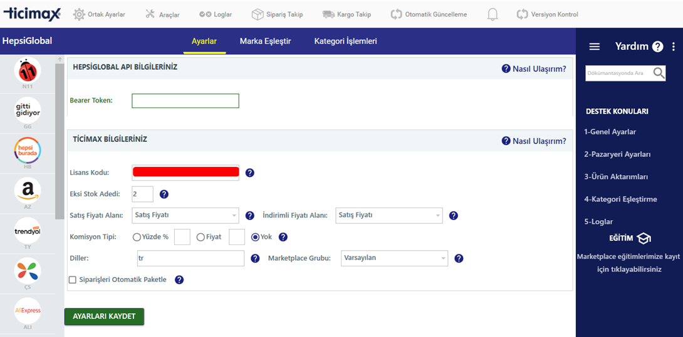The width and height of the screenshot is (683, 337).
Task: Open the Marketplace Grubu dropdown
Action: 394,258
